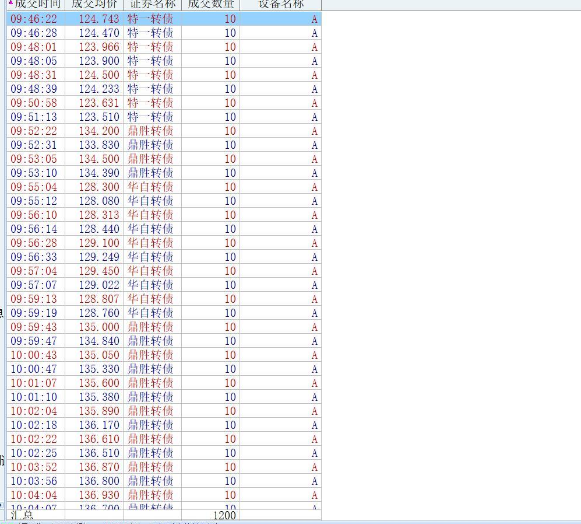Select the row with time 10:02:18

(x=164, y=425)
